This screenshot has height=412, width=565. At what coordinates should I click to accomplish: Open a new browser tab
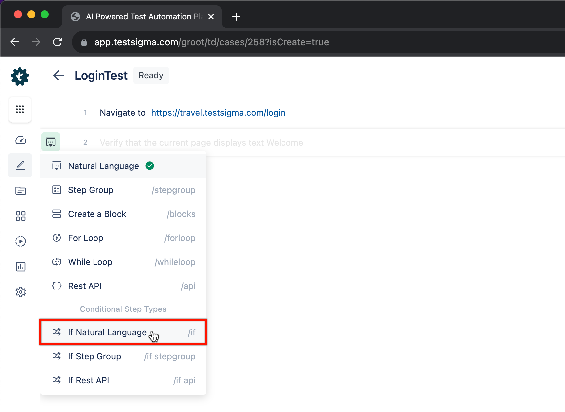click(x=236, y=17)
